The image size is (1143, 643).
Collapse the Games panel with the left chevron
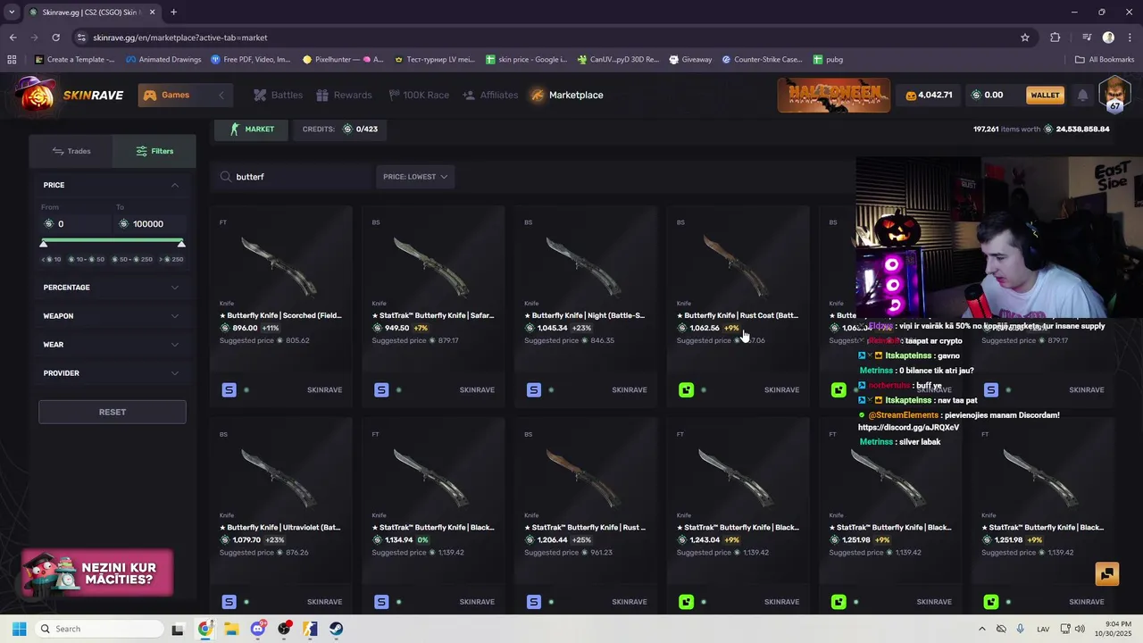(x=221, y=95)
